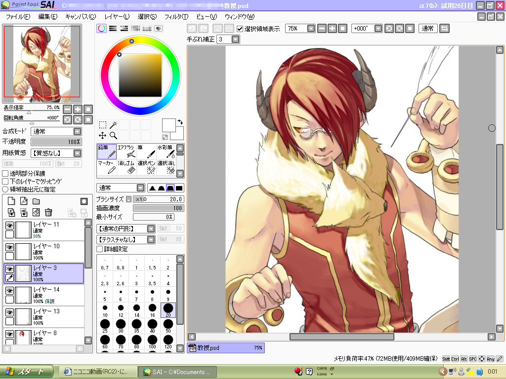Select 領域抽出元に指定 radio button

coord(5,189)
